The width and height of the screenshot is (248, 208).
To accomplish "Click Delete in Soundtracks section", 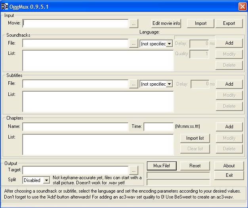I will (229, 65).
